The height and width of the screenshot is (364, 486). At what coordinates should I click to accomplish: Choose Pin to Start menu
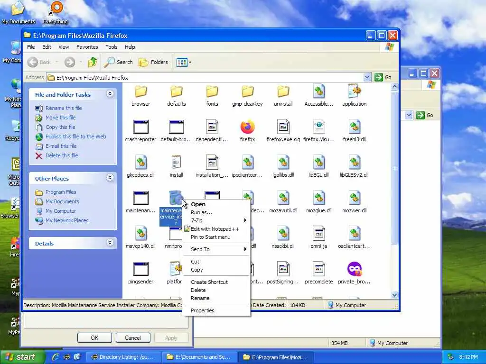pyautogui.click(x=216, y=237)
